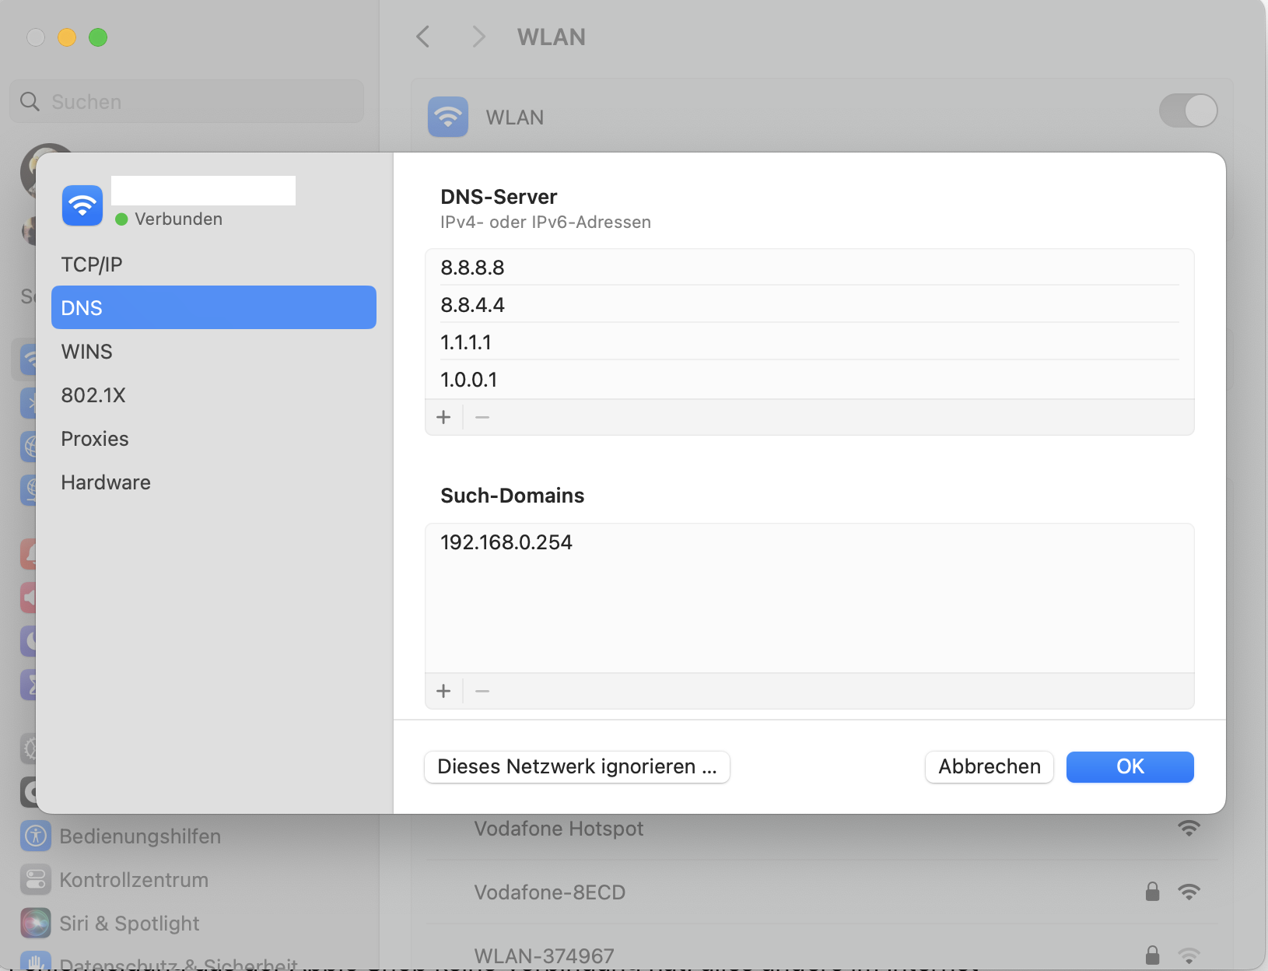Image resolution: width=1268 pixels, height=971 pixels.
Task: Click the Abbrechen button
Action: (x=989, y=767)
